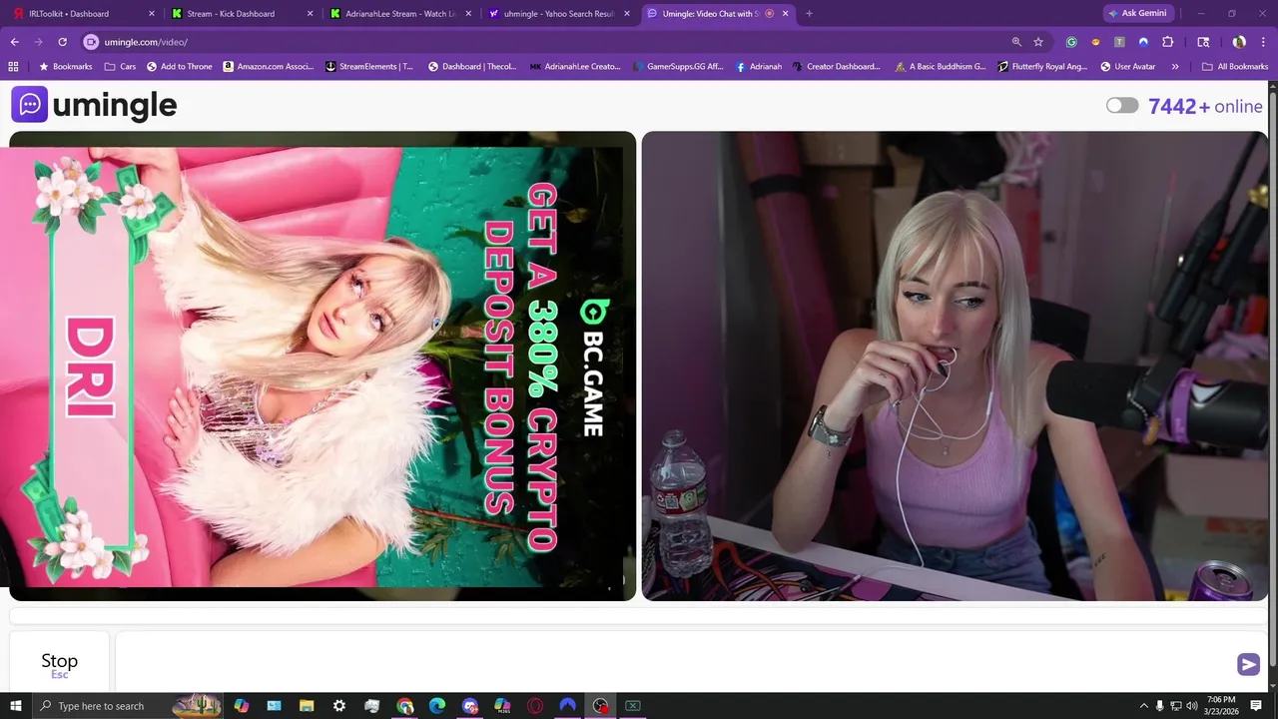Open the User Avatar bookmark
The height and width of the screenshot is (719, 1278).
click(1128, 66)
